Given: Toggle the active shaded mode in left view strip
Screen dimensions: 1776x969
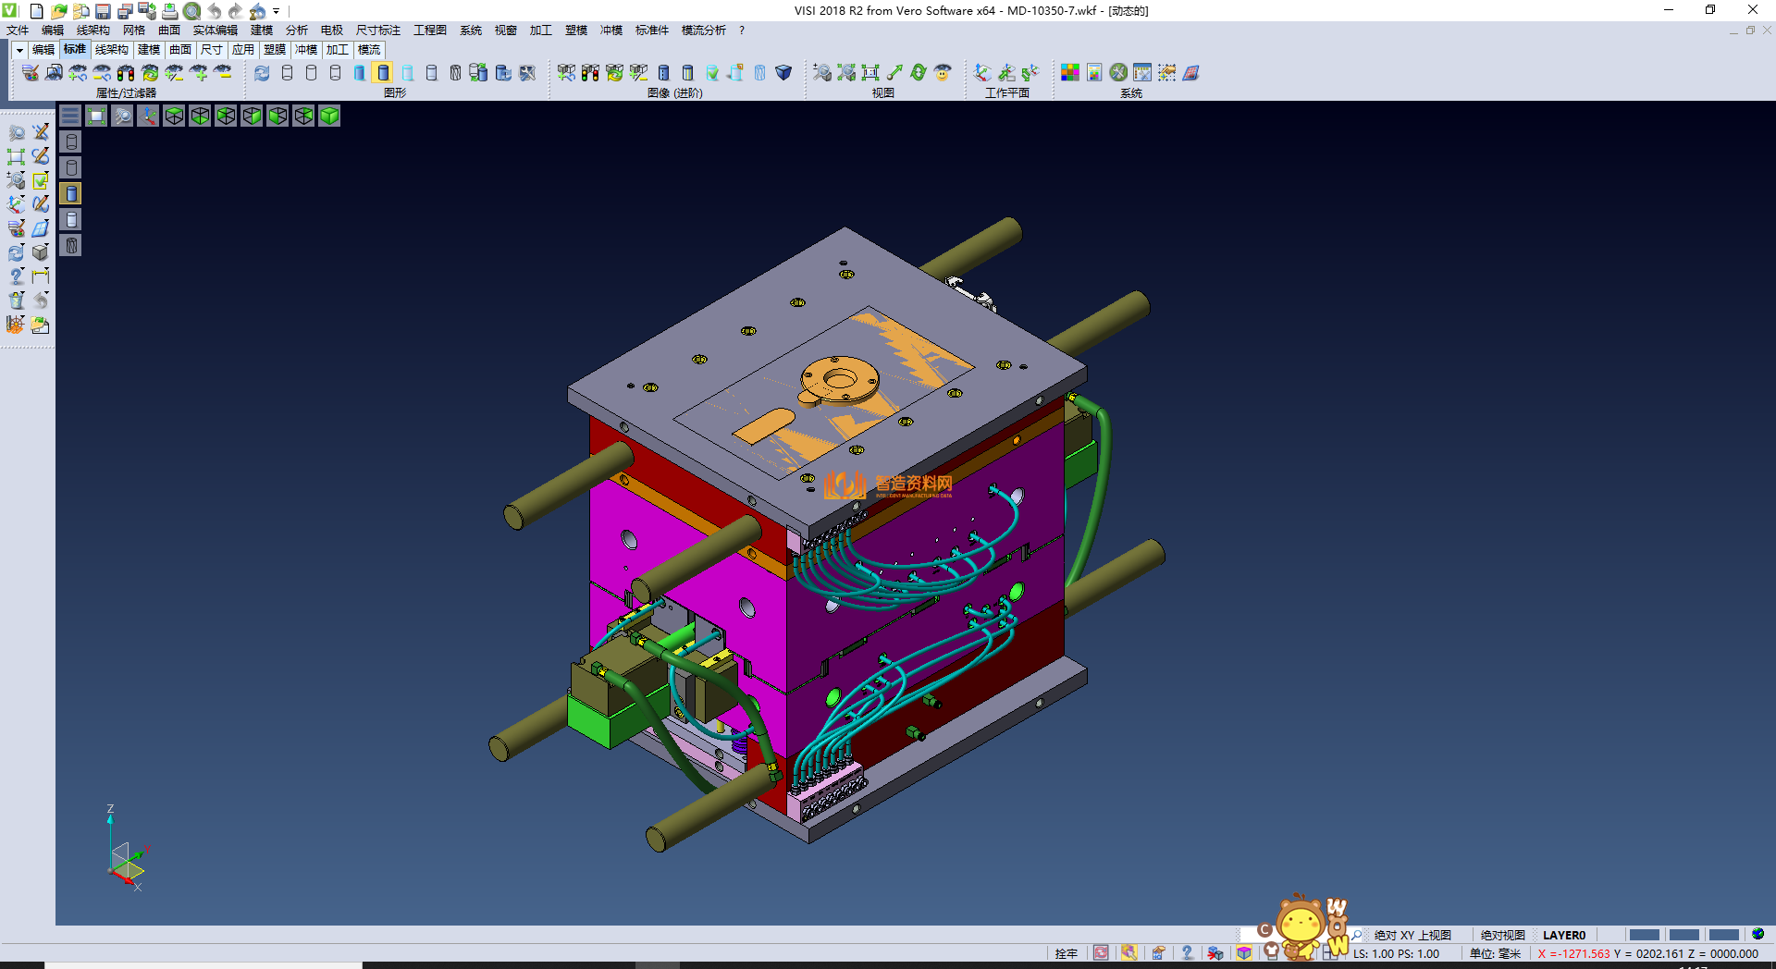Looking at the screenshot, I should point(71,193).
